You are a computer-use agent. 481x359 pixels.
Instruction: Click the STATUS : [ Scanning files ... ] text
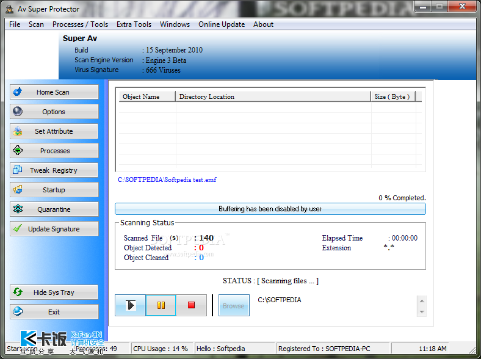click(x=270, y=281)
